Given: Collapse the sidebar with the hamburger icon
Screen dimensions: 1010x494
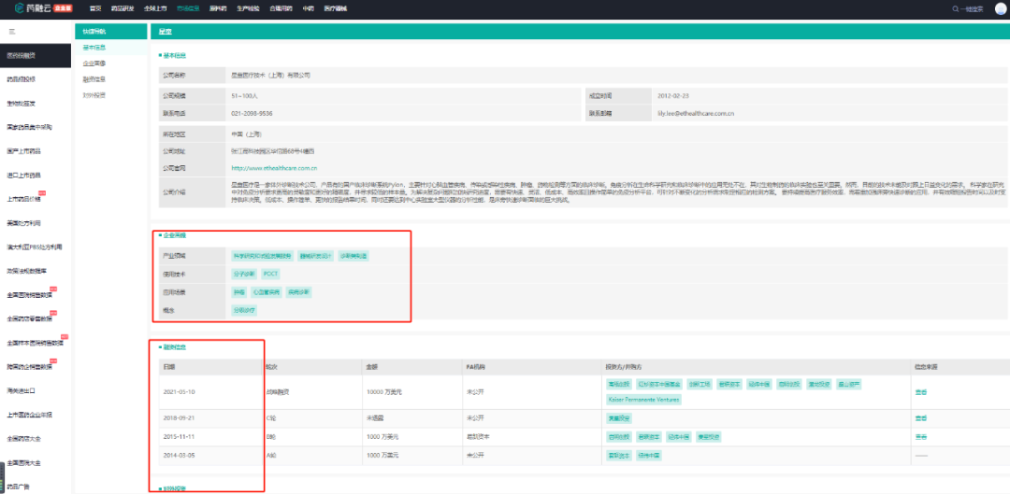Looking at the screenshot, I should point(11,32).
